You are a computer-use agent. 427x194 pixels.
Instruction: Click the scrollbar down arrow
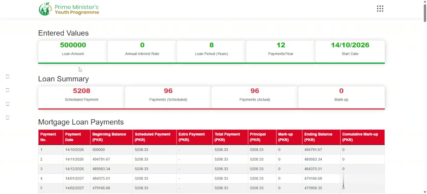click(x=425, y=192)
